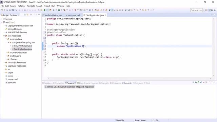Toggle the Java EE perspective button
Screen dimensions: 217x122
tap(210, 10)
